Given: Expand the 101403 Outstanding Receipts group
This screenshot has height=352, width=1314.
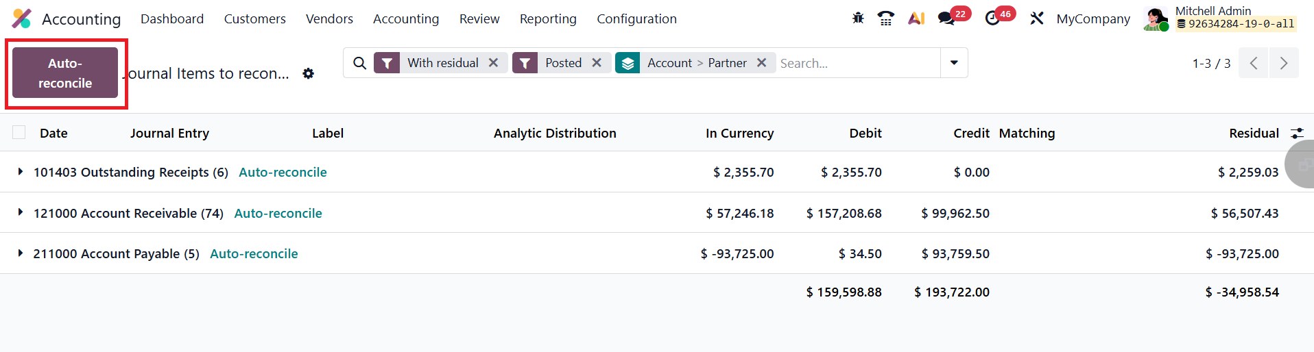Looking at the screenshot, I should (x=21, y=172).
